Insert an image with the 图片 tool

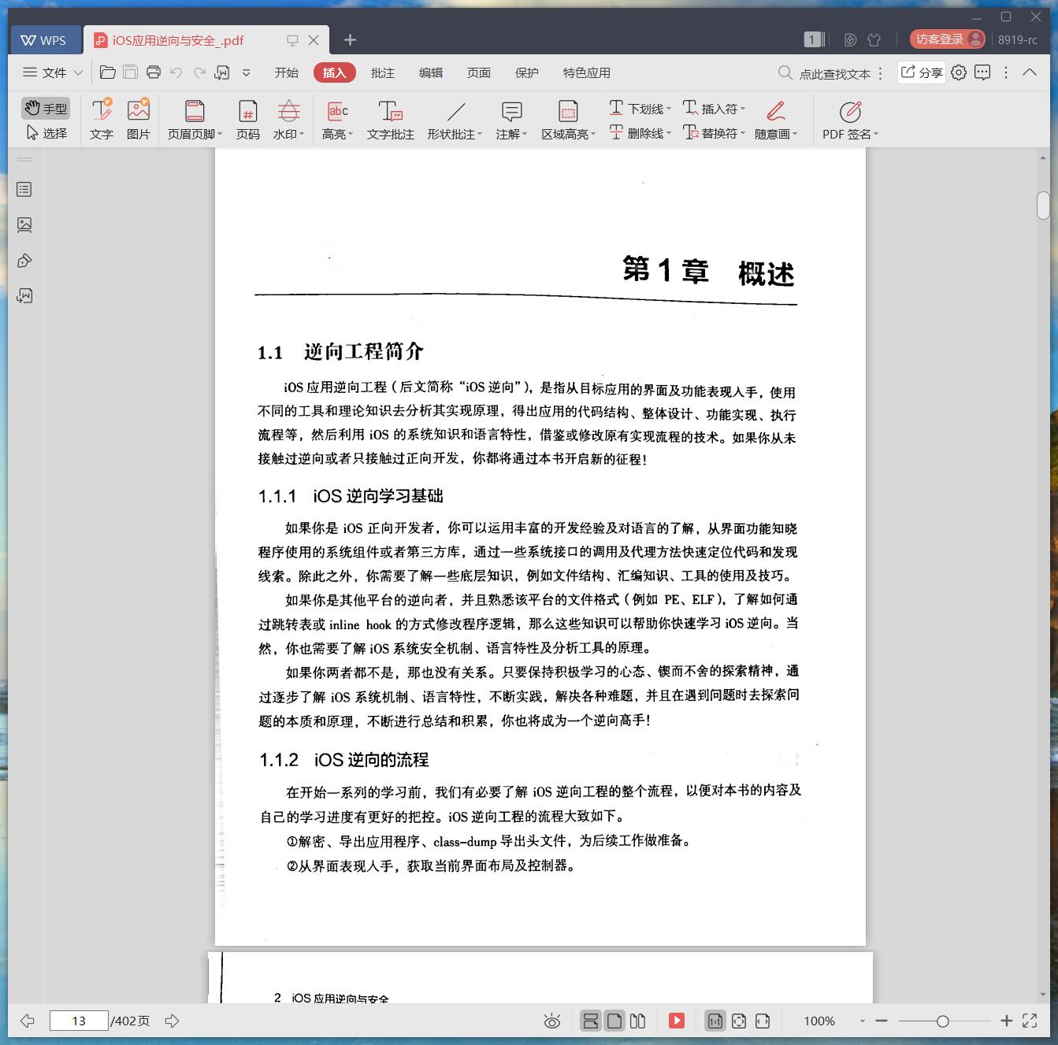[x=139, y=120]
